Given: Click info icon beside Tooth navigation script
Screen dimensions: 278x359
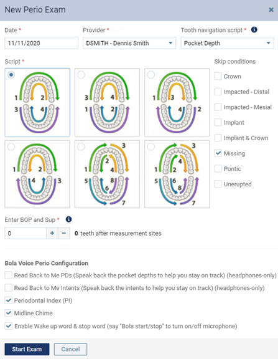Looking at the screenshot, I should point(254,30).
